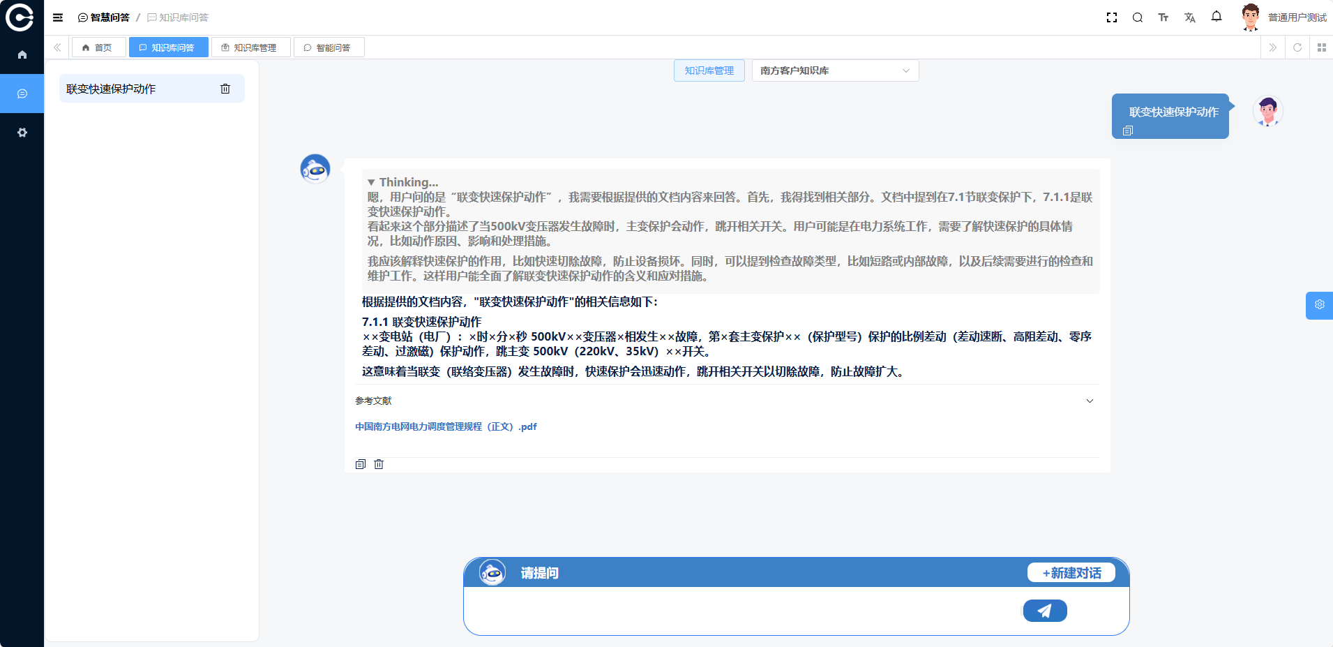The height and width of the screenshot is (647, 1333).
Task: Click the question input text area
Action: [739, 611]
